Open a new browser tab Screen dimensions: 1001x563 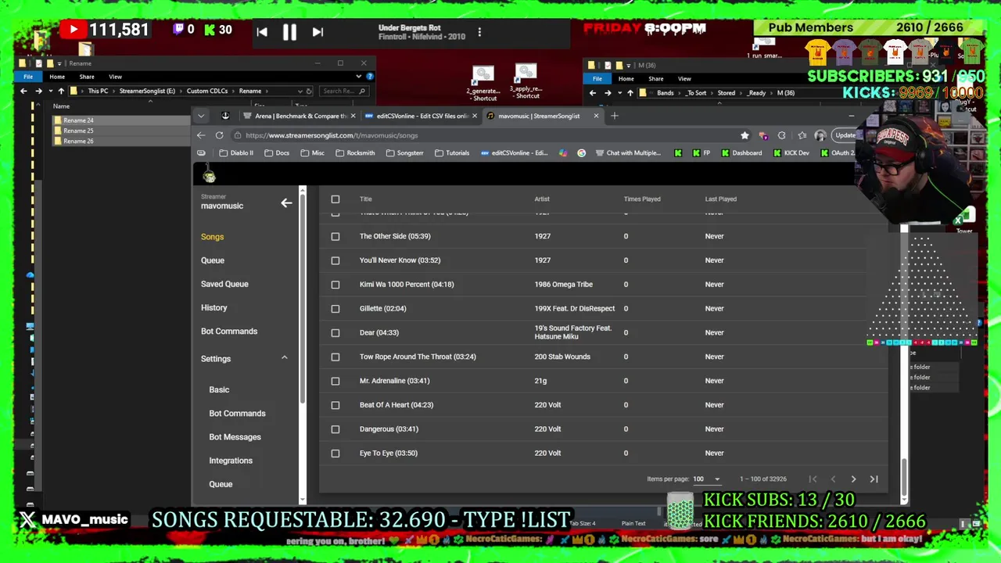coord(615,116)
